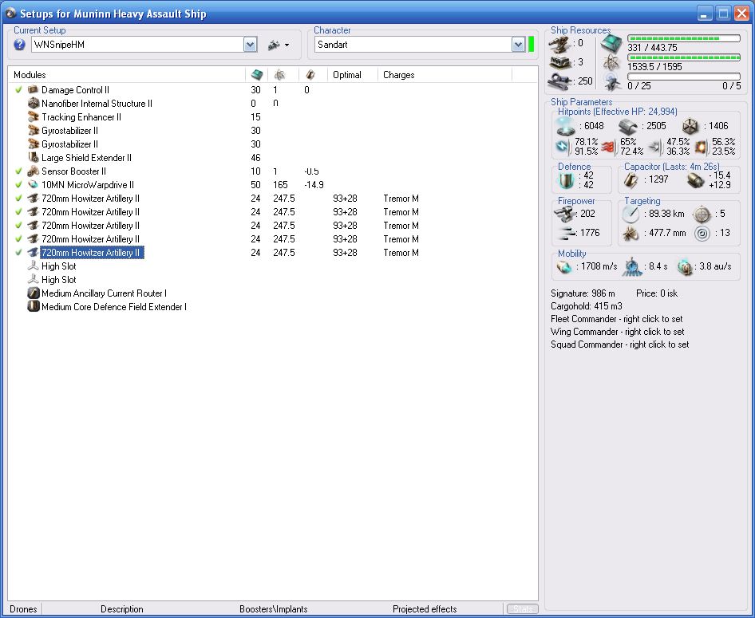
Task: Click the capacitor capacity icon showing 1297
Action: point(630,180)
